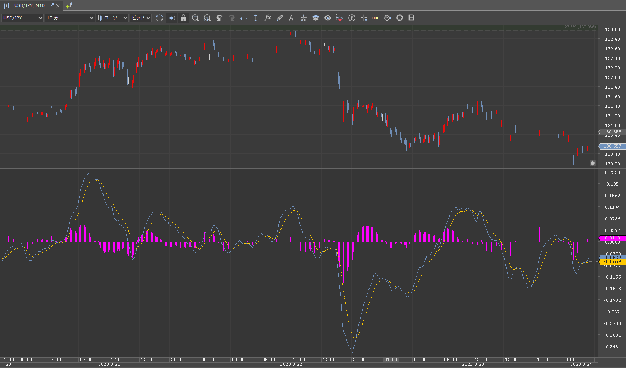Image resolution: width=626 pixels, height=368 pixels.
Task: Toggle the eye visibility icon
Action: click(328, 18)
